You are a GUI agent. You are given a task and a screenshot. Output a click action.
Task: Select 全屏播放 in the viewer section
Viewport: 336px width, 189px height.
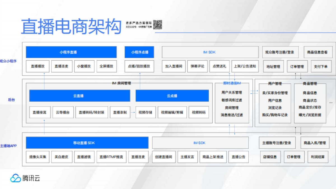(106, 66)
